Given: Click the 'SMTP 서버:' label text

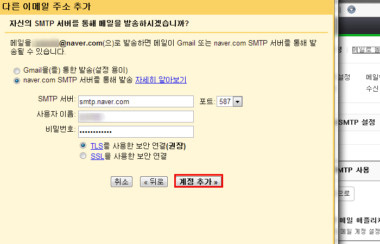Looking at the screenshot, I should [56, 99].
